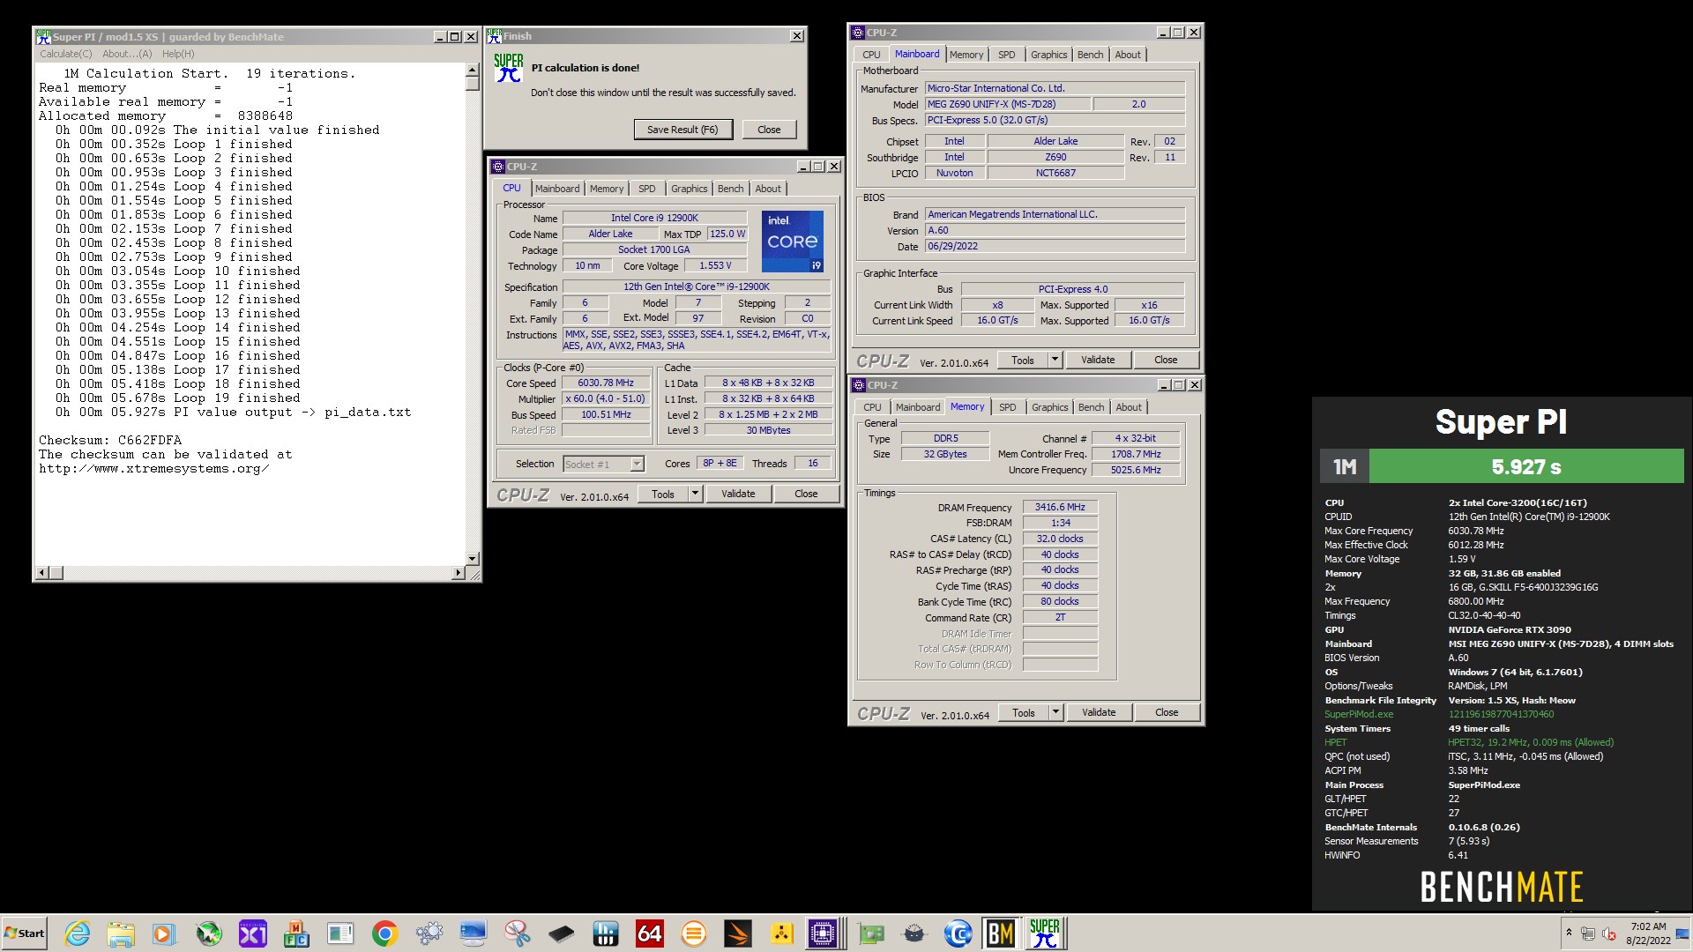Click the DRAM Frequency 3416.6 MHz value
Screen dimensions: 1693x952
(x=1060, y=507)
